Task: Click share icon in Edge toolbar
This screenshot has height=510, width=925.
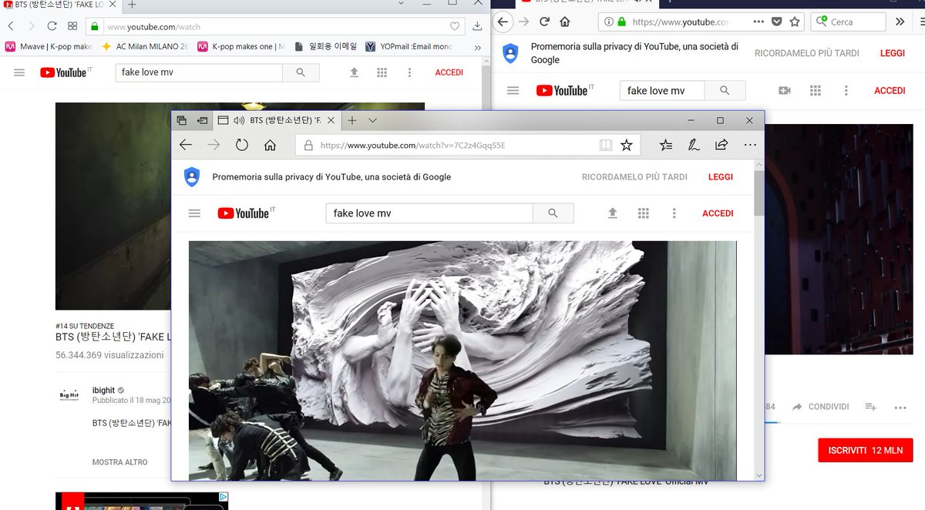Action: click(721, 145)
